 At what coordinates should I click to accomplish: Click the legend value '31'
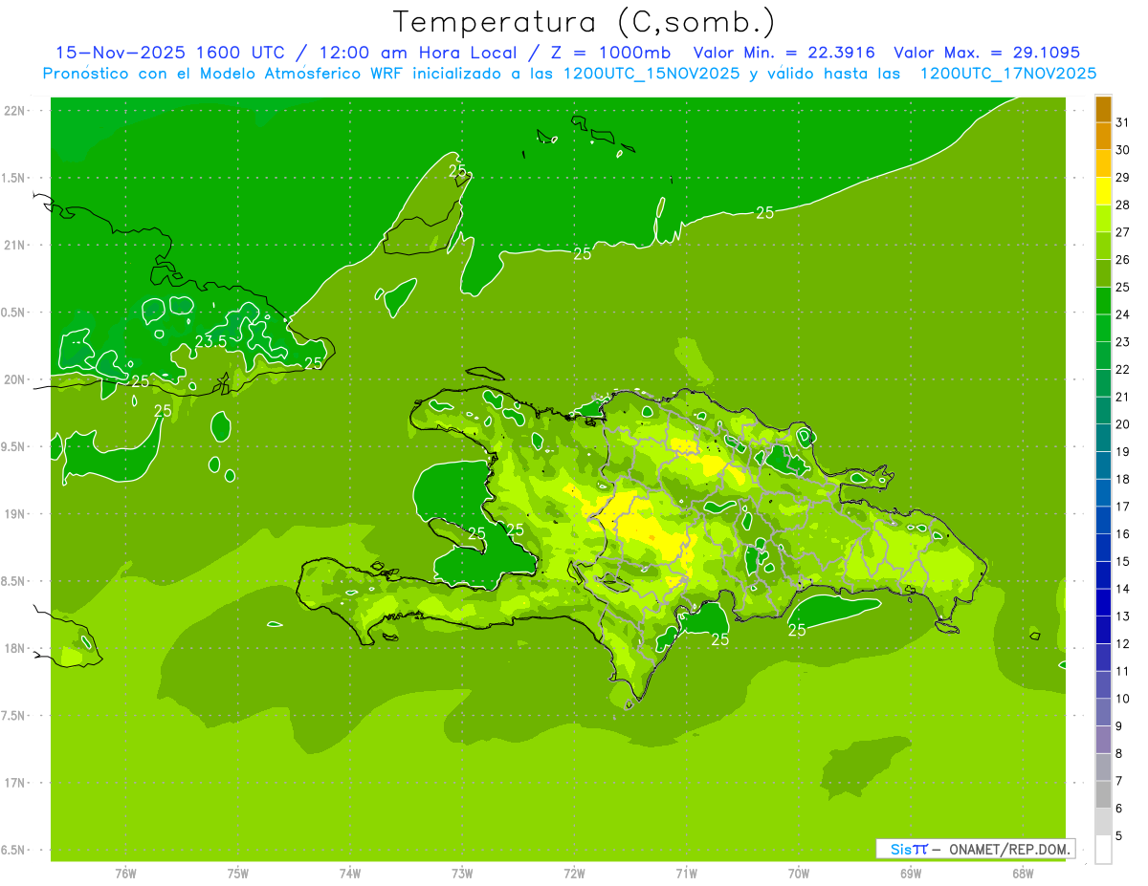[1123, 122]
